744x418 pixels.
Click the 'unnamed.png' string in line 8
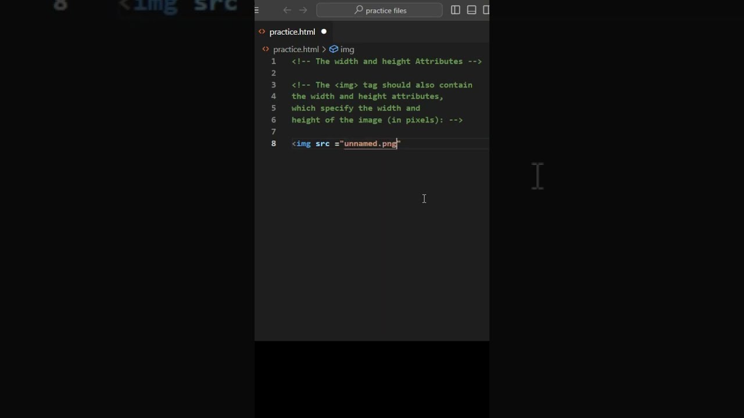(370, 143)
